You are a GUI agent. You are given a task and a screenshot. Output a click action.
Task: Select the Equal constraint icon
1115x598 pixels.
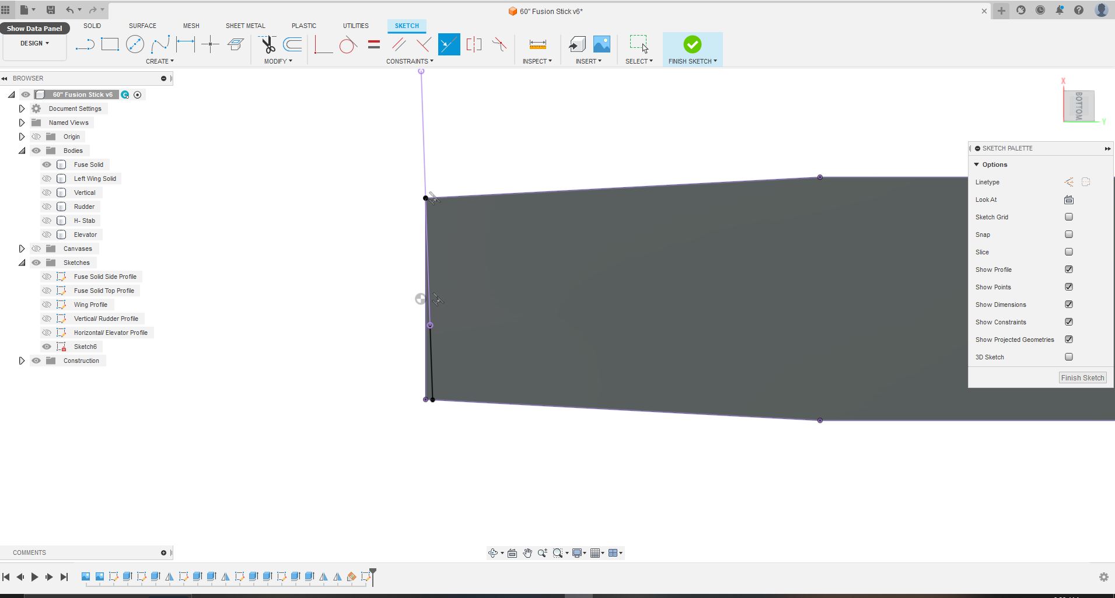tap(374, 44)
